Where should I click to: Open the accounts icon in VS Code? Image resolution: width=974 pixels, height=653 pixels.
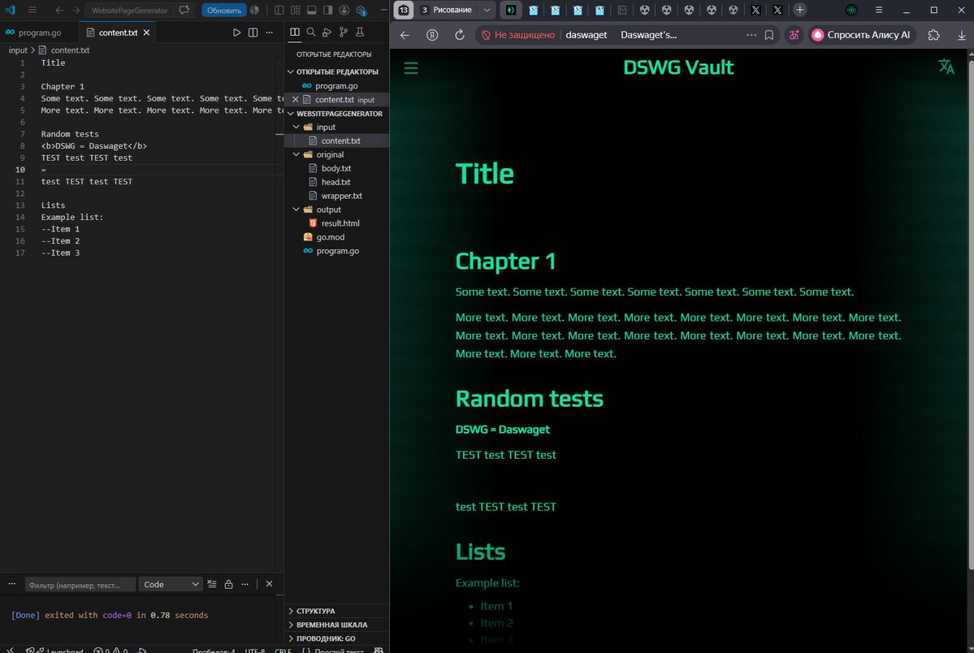(x=344, y=10)
